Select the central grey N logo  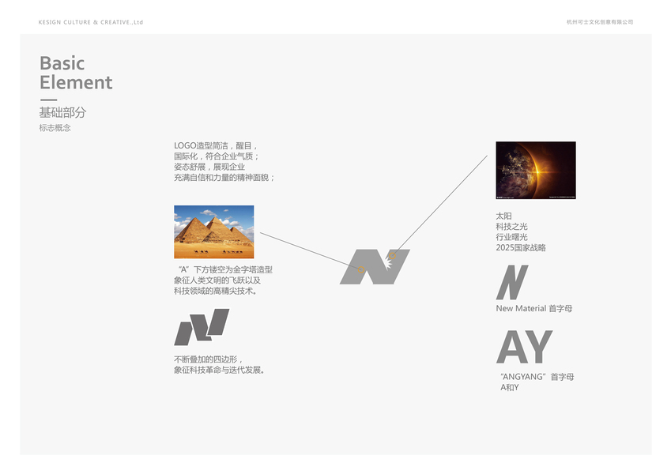coord(375,266)
